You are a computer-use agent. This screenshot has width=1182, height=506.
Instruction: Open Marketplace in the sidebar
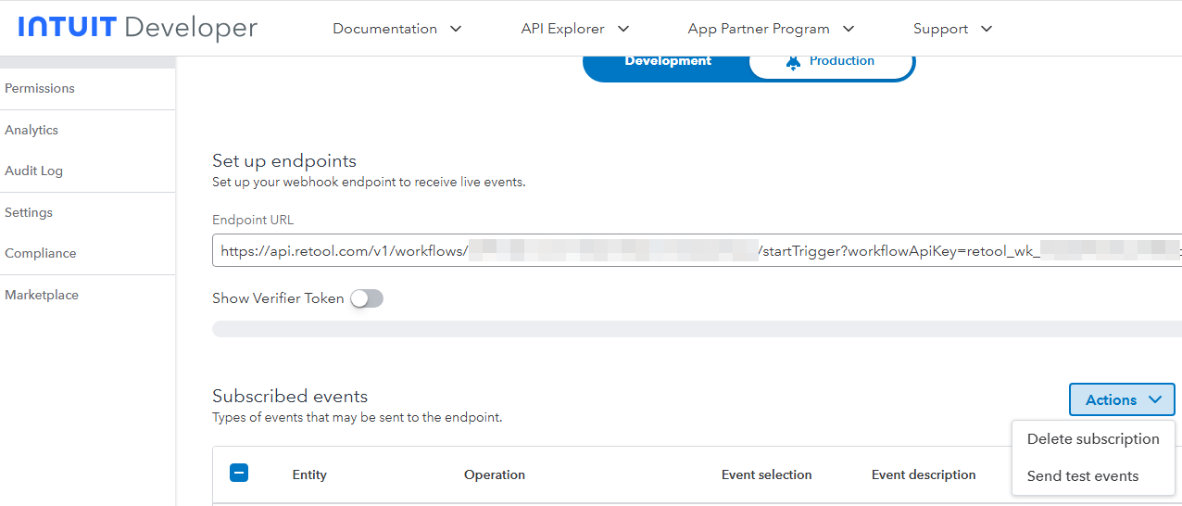tap(42, 295)
